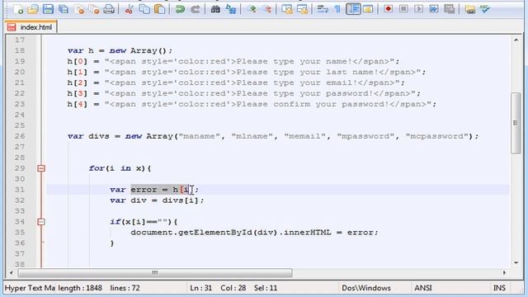Viewport: 528px width, 297px height.
Task: Collapse the if block fold on line 34
Action: (x=41, y=222)
